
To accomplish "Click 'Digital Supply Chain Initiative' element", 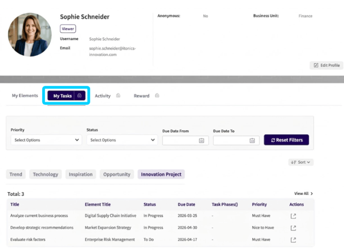I will 110,215.
